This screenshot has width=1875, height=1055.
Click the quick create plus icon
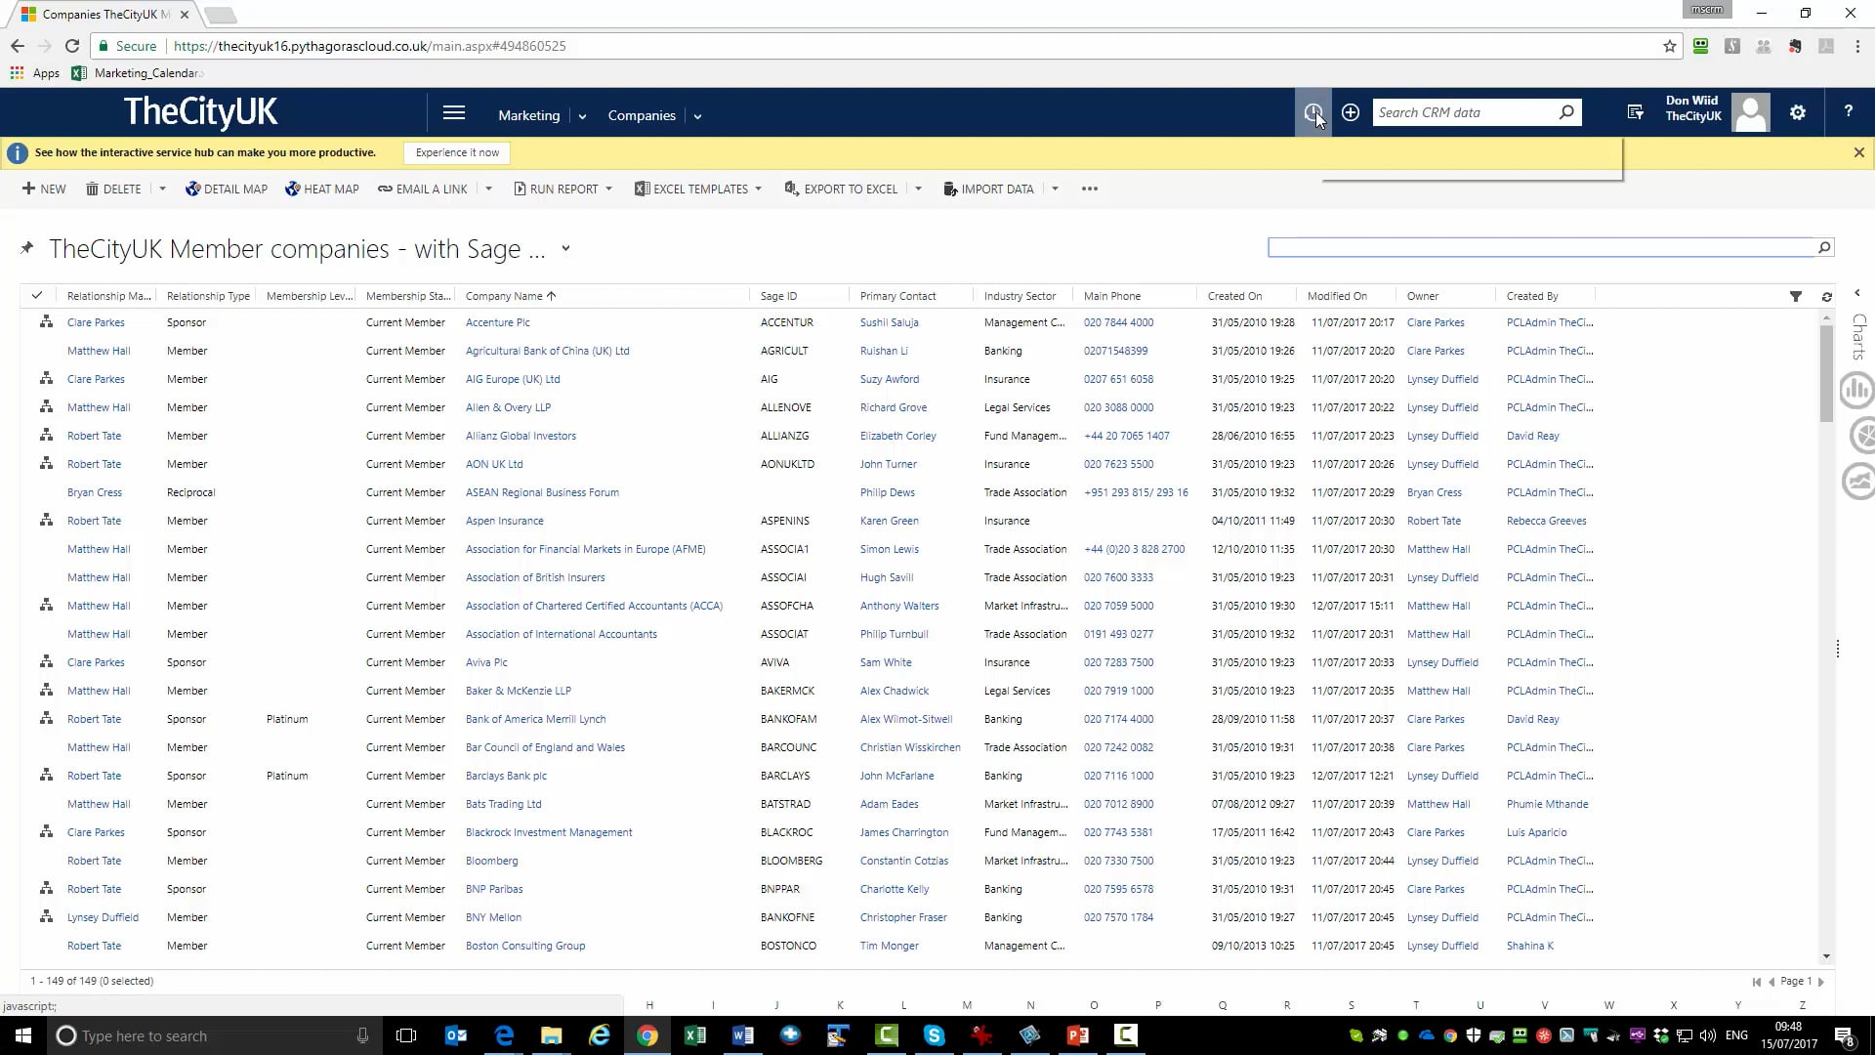(1351, 112)
